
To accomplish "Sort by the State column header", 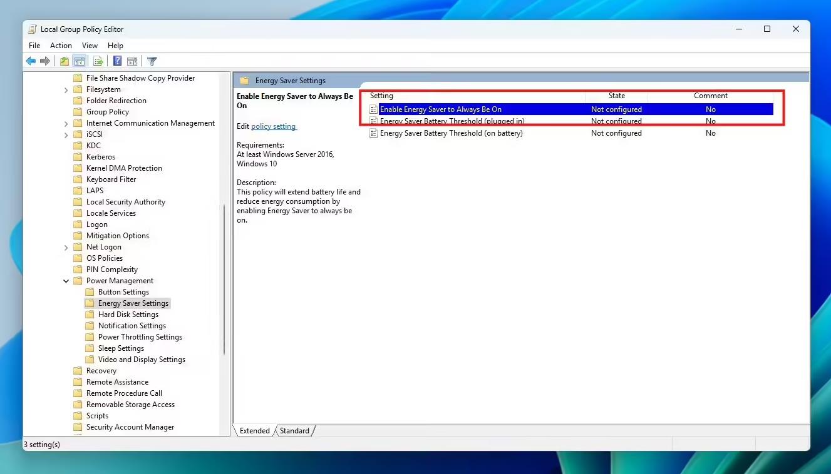I will (617, 96).
